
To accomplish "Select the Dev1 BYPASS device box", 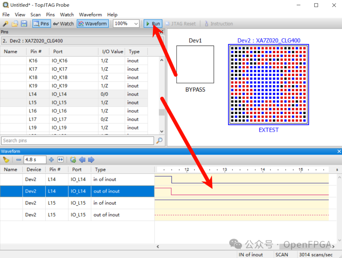I will (195, 64).
